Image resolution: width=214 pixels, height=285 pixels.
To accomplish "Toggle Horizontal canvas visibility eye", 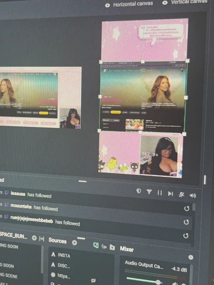I will click(x=107, y=5).
